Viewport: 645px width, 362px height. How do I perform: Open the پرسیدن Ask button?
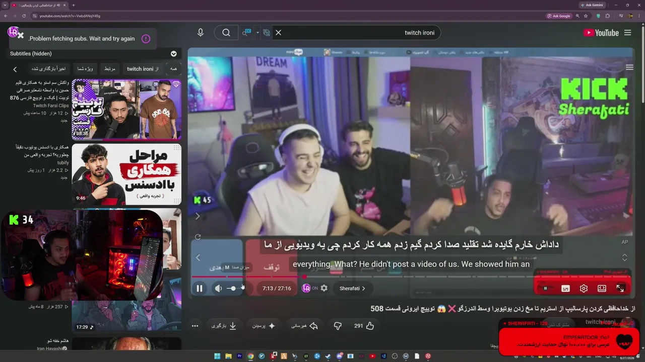pyautogui.click(x=264, y=326)
